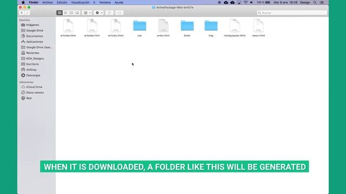Switch to list view in Finder toolbar
The image size is (346, 194).
(x=65, y=13)
